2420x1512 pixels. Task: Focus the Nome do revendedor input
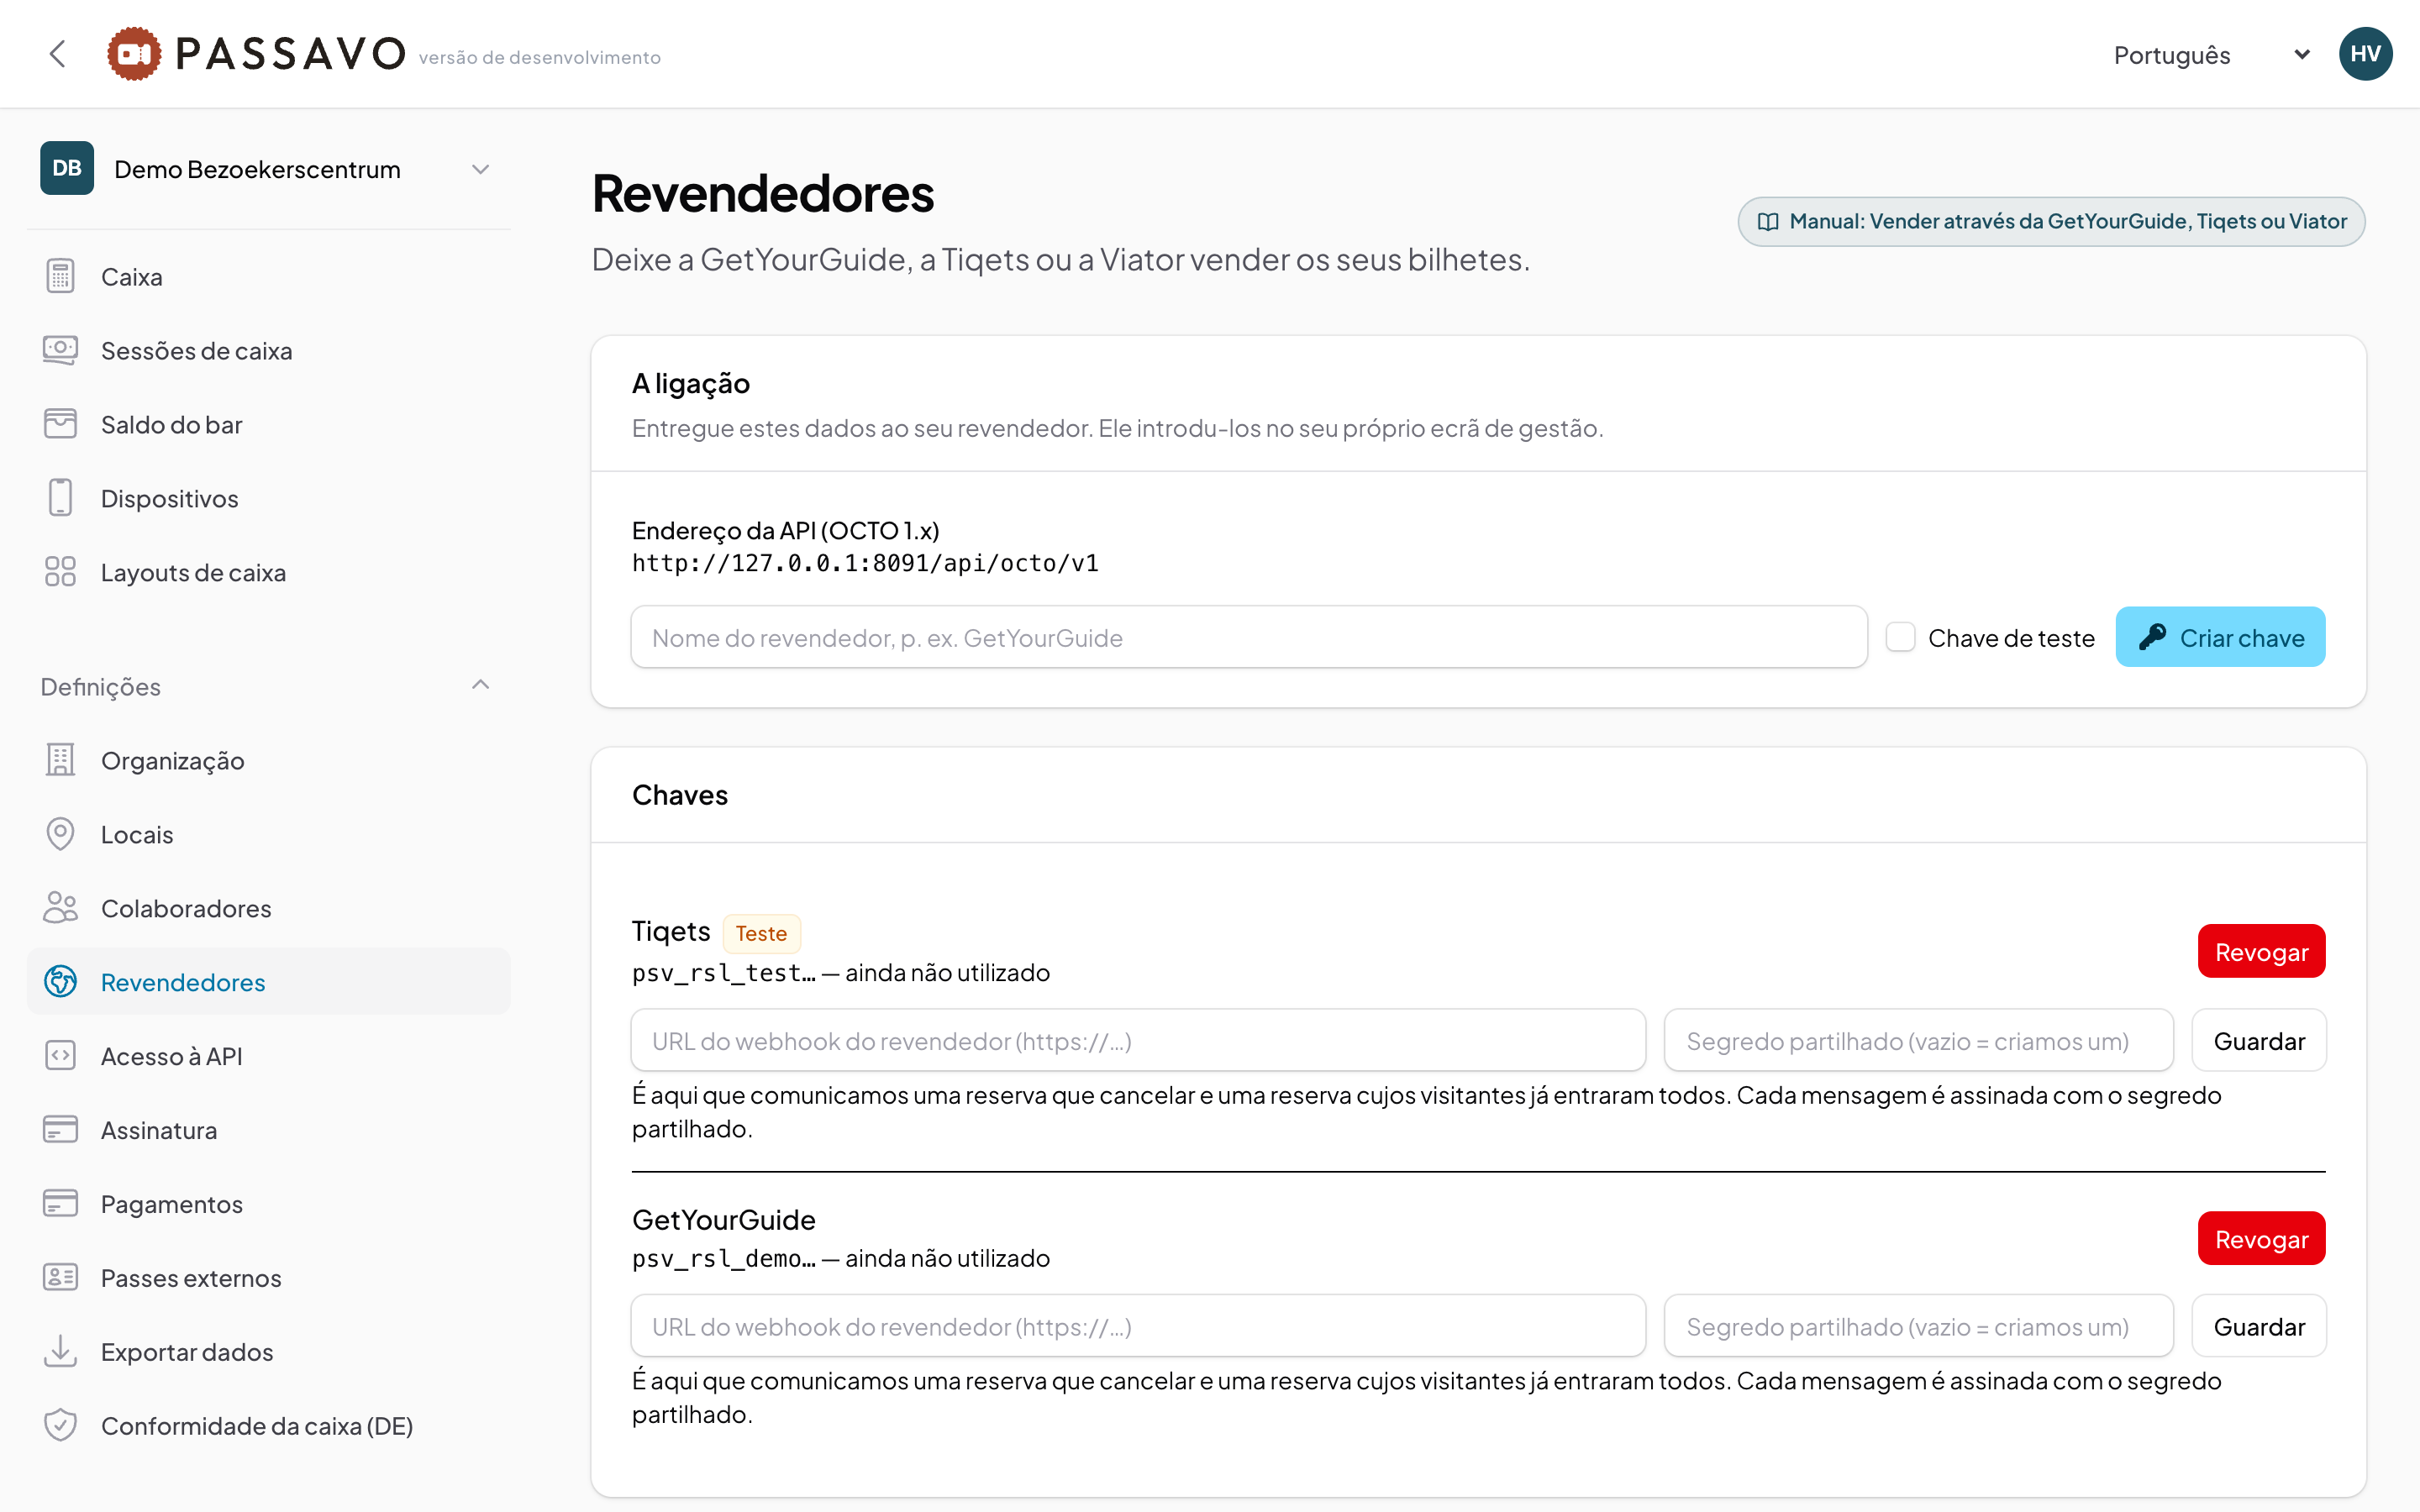tap(1249, 637)
